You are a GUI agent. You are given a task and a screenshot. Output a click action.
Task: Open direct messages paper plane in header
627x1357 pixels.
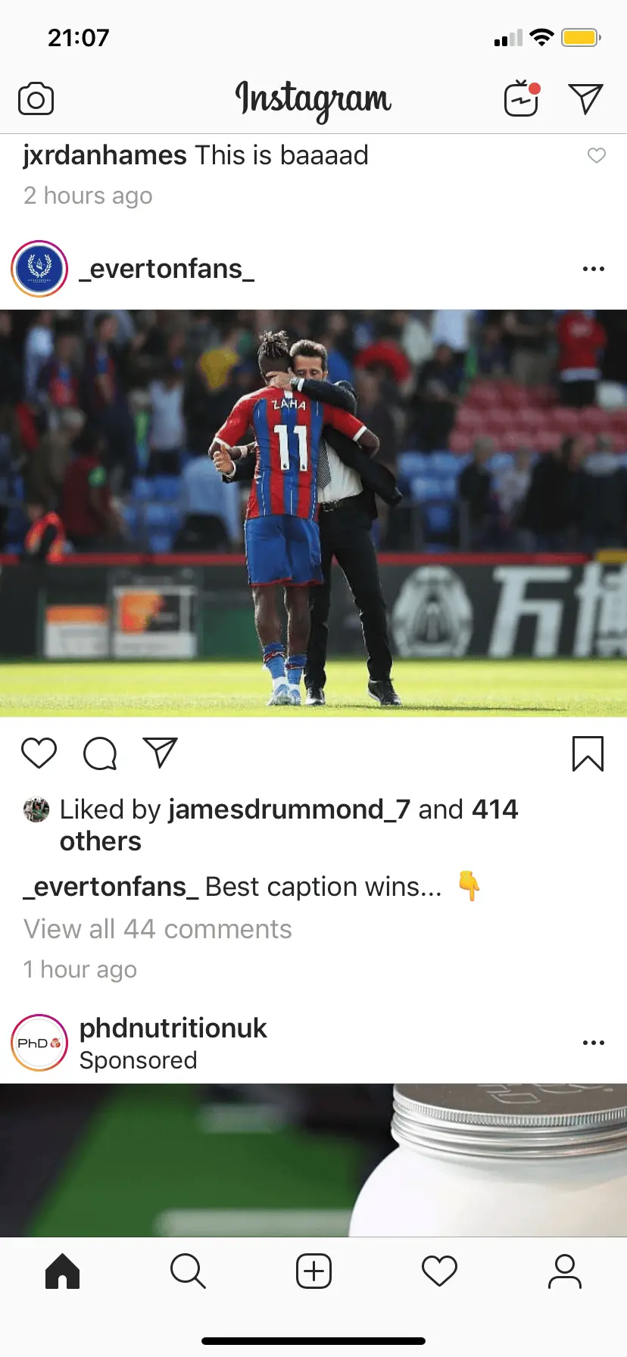tap(585, 98)
